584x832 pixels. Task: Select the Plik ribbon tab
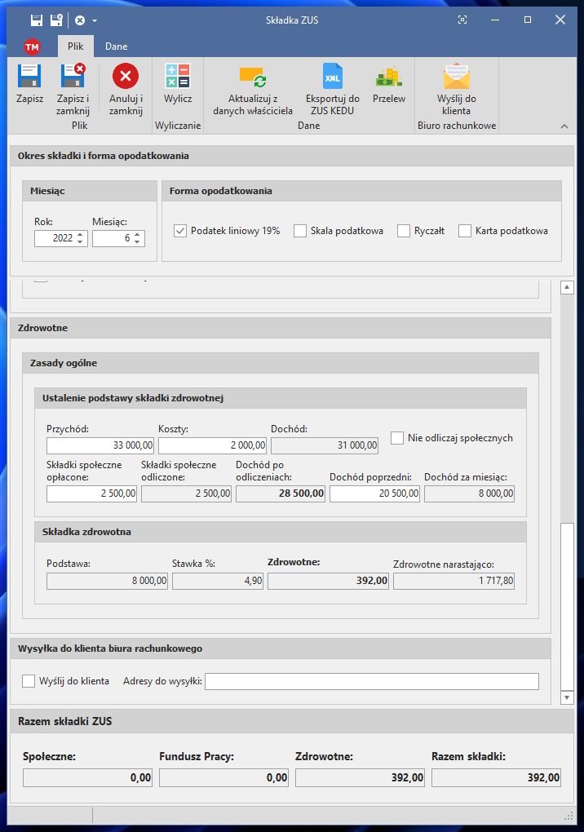pyautogui.click(x=76, y=46)
